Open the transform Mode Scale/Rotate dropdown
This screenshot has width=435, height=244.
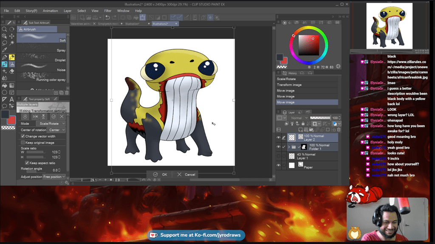pyautogui.click(x=51, y=123)
